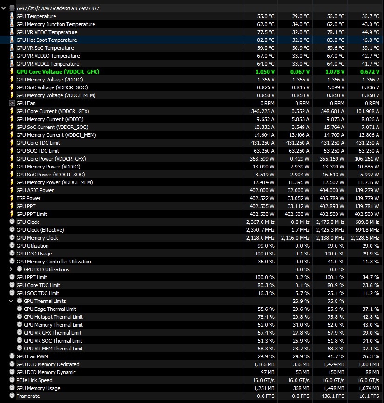384x403 pixels.
Task: Click the 41.7 % fan PWM maximum
Action: click(336, 356)
